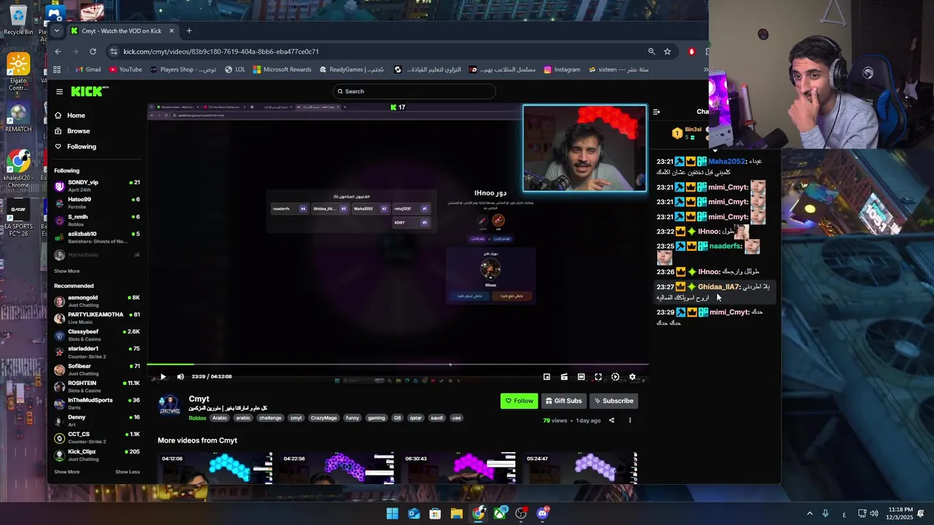Select the gaming tag

[376, 419]
